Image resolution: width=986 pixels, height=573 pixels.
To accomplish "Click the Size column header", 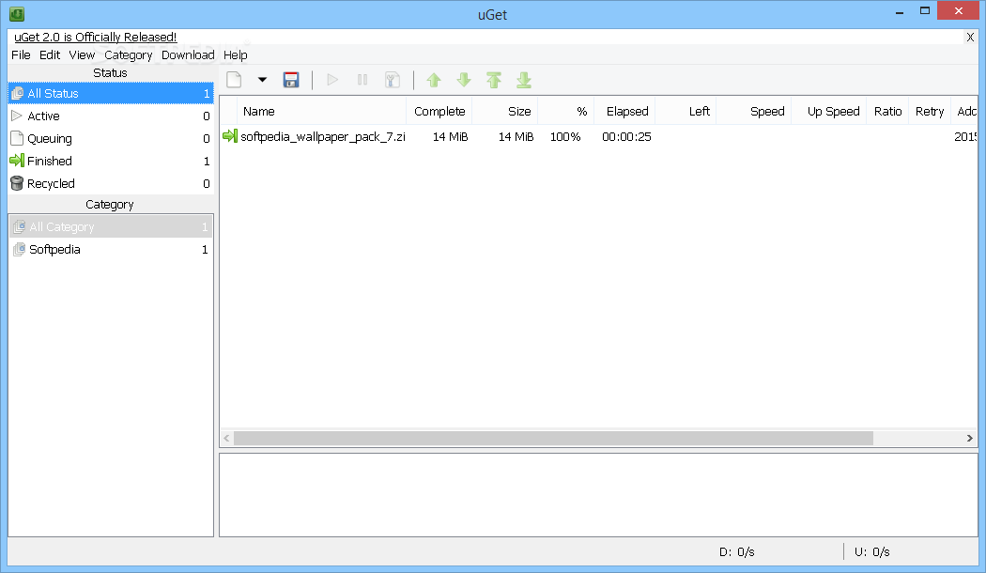I will click(x=505, y=112).
